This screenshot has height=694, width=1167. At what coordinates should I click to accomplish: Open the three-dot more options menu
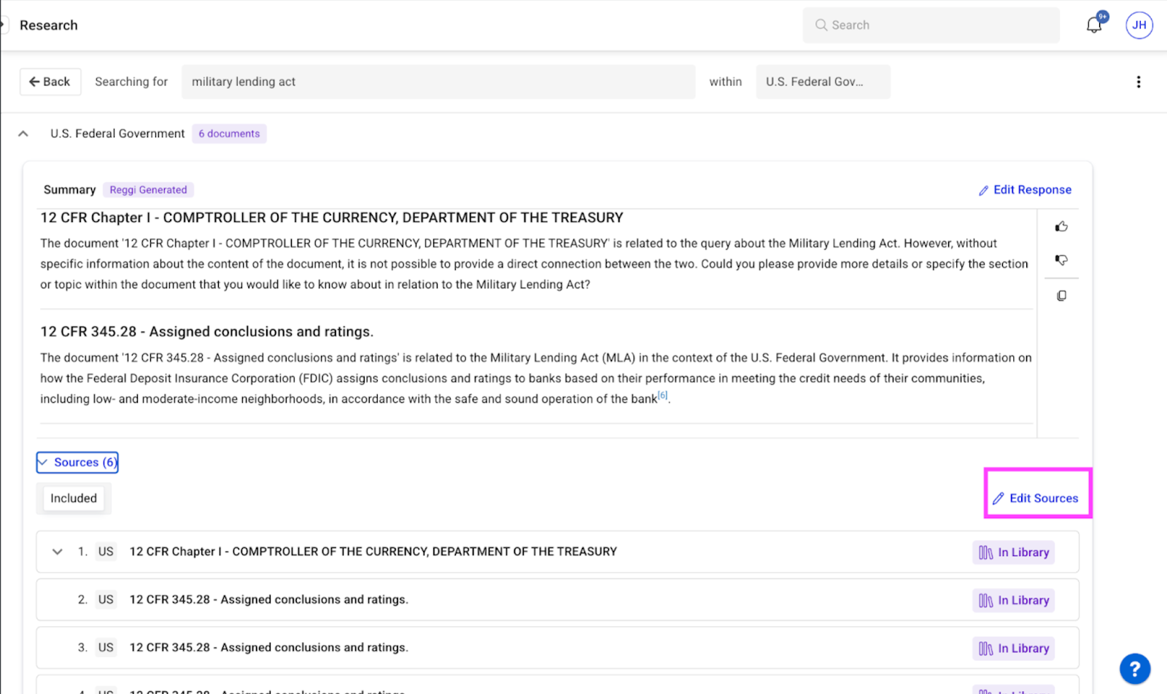coord(1138,82)
